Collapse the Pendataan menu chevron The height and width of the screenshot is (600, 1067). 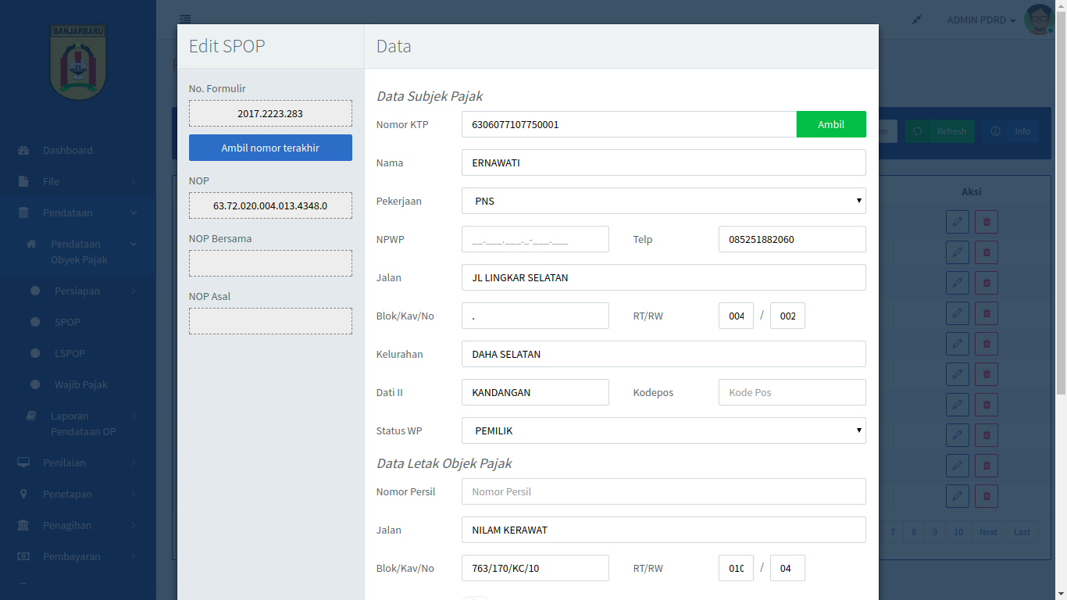[134, 212]
